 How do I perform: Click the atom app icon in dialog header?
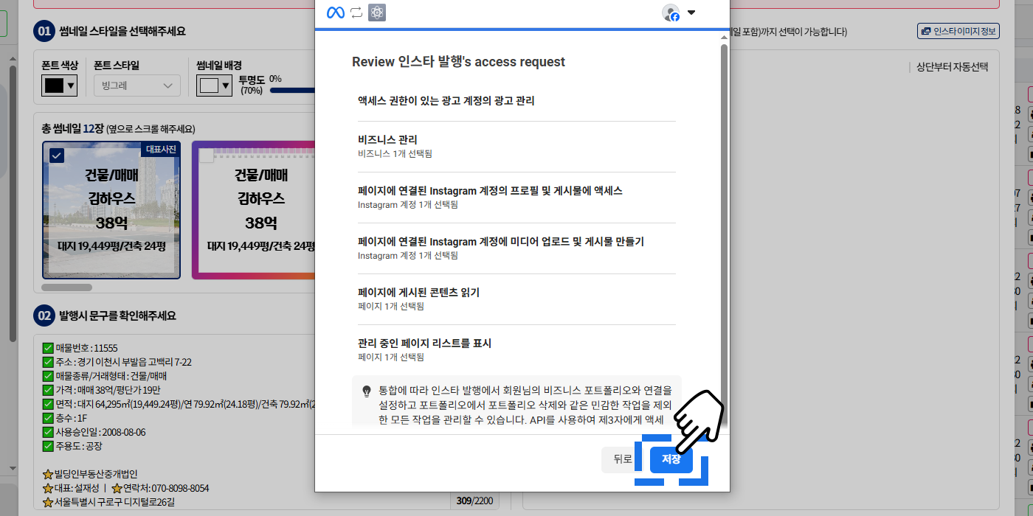pyautogui.click(x=377, y=13)
